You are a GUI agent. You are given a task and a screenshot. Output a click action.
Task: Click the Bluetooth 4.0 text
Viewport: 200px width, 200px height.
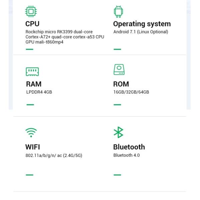point(126,155)
